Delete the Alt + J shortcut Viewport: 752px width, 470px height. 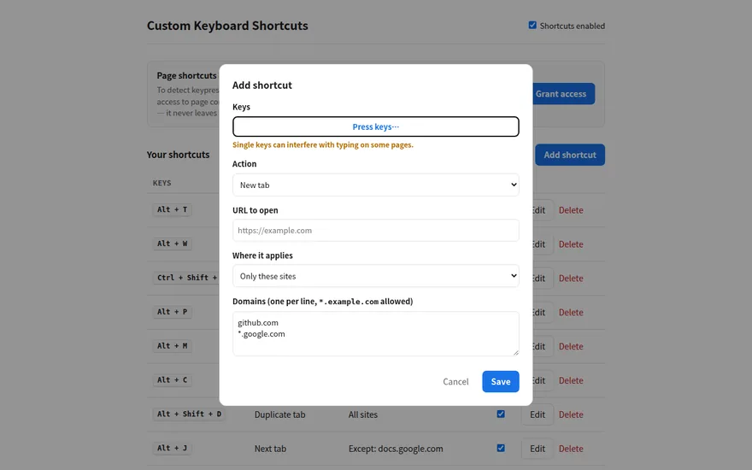click(x=571, y=449)
